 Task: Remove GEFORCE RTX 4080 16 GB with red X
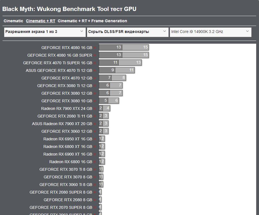95,48
